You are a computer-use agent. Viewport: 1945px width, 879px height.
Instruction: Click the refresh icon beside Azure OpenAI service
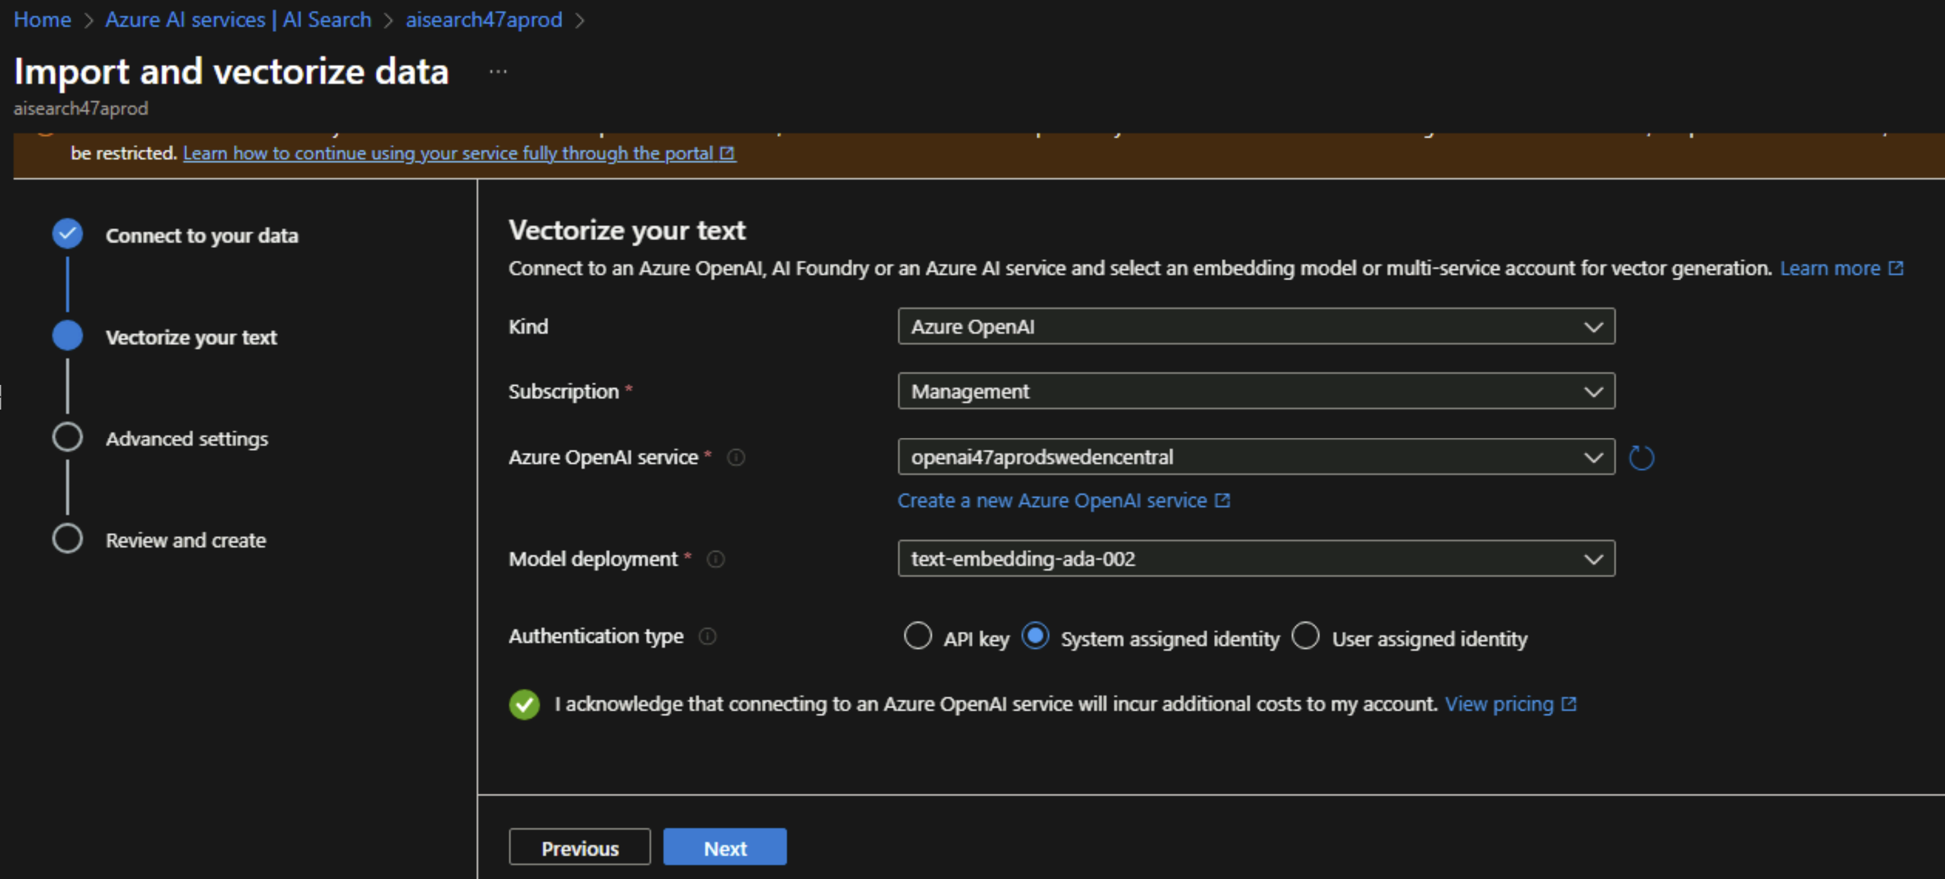tap(1641, 457)
